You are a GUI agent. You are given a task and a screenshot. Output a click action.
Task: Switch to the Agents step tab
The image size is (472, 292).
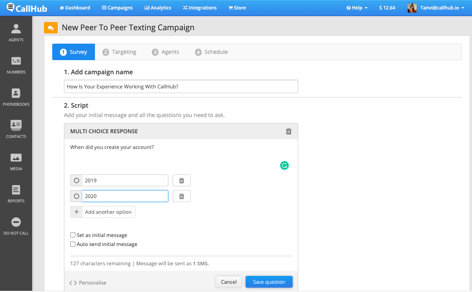(x=166, y=52)
